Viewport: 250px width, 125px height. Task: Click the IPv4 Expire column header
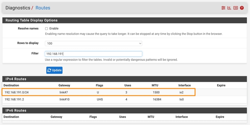221,85
